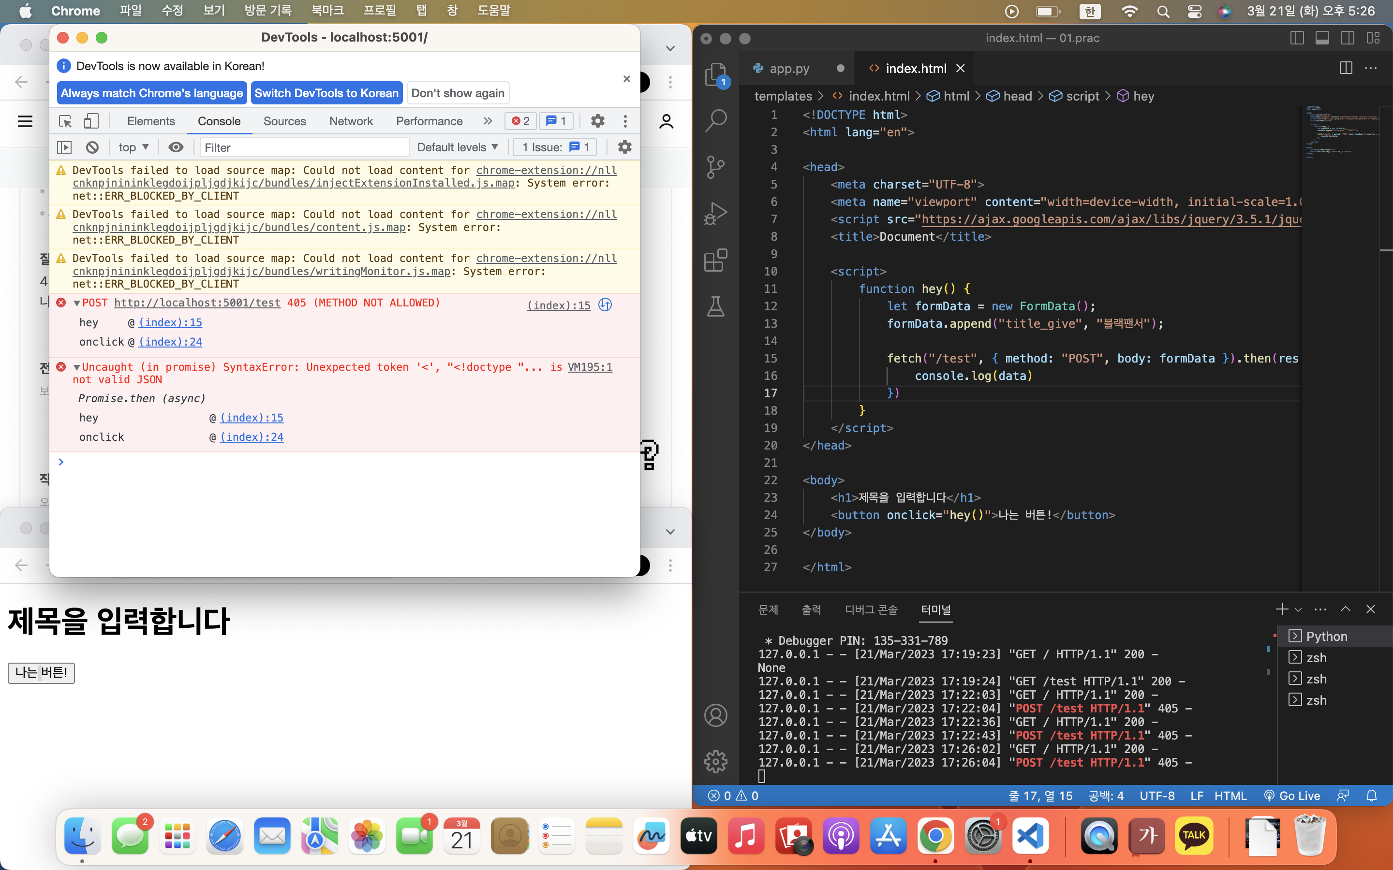Open VM195:1 source link
1393x870 pixels.
[590, 367]
